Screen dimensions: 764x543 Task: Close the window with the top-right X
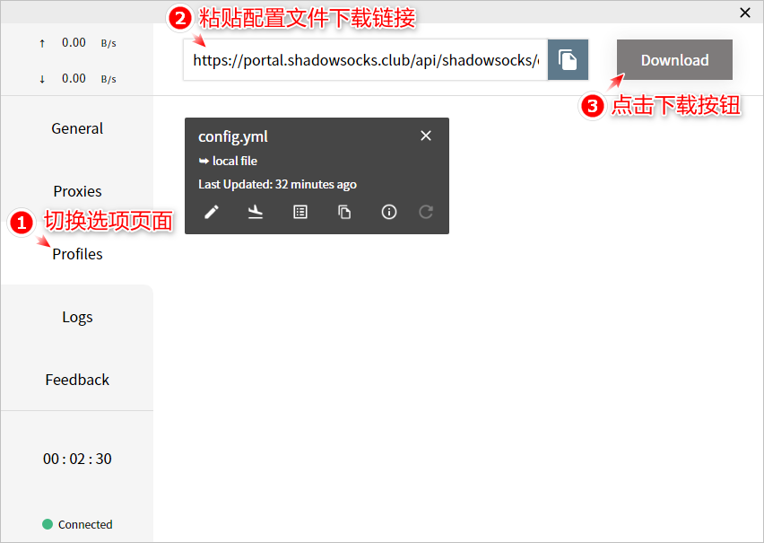[x=745, y=13]
